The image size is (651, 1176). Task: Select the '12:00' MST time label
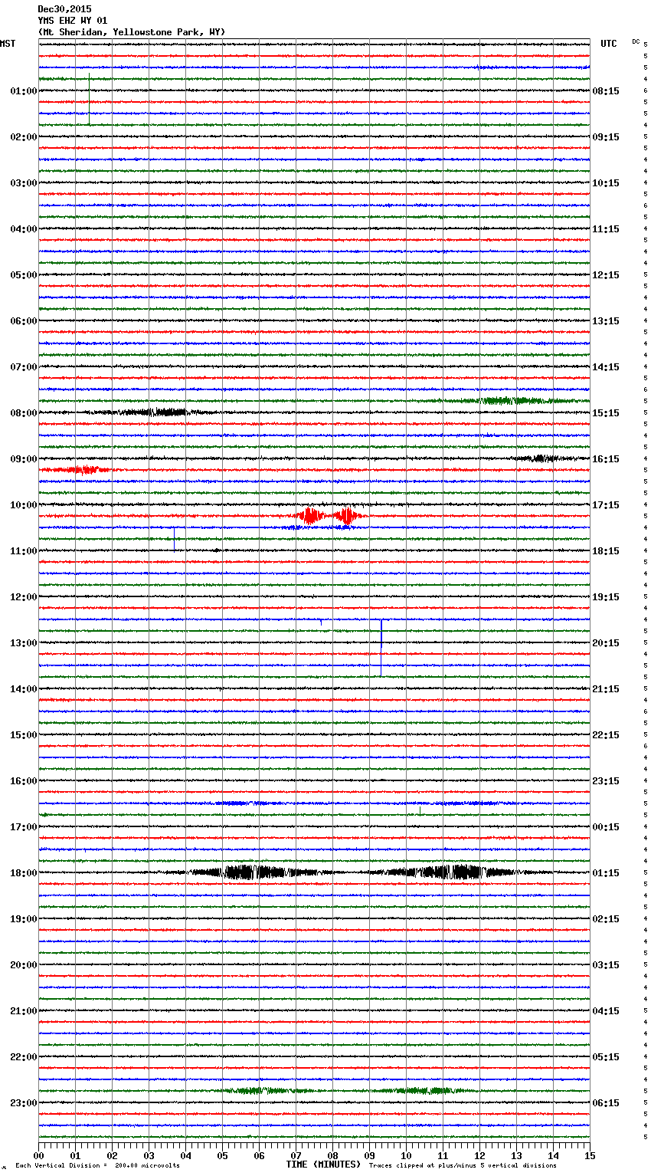24,597
